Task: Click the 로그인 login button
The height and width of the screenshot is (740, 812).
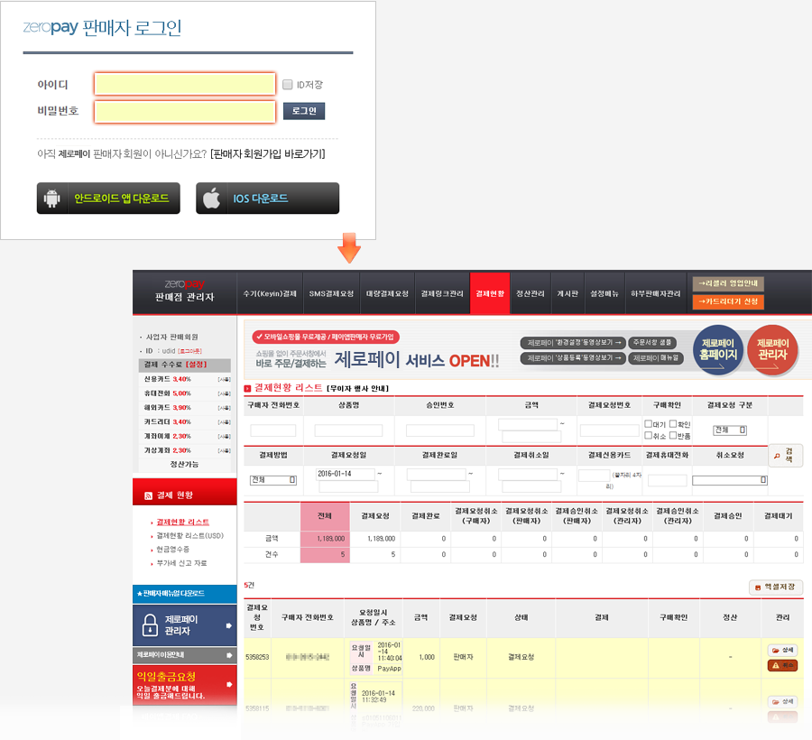Action: point(304,111)
